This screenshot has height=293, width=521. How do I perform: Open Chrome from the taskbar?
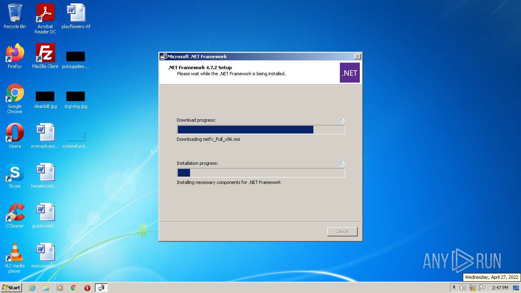coord(74,288)
